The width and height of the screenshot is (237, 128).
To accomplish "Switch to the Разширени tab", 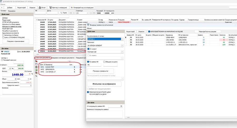I will coord(12,11).
